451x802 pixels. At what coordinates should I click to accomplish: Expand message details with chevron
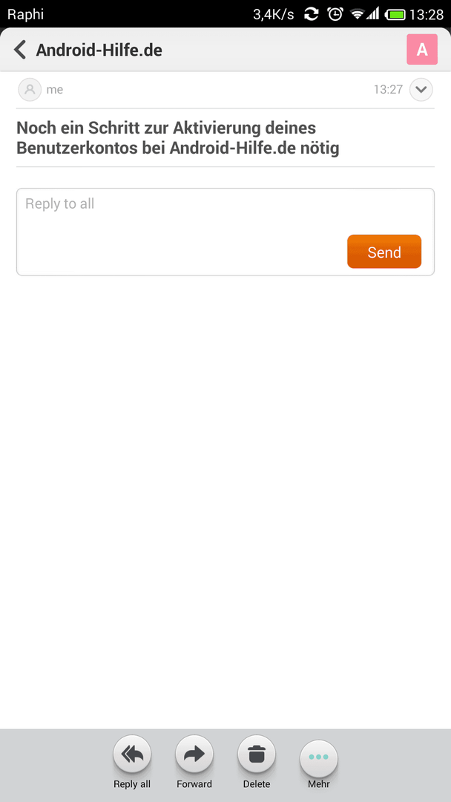pyautogui.click(x=421, y=90)
